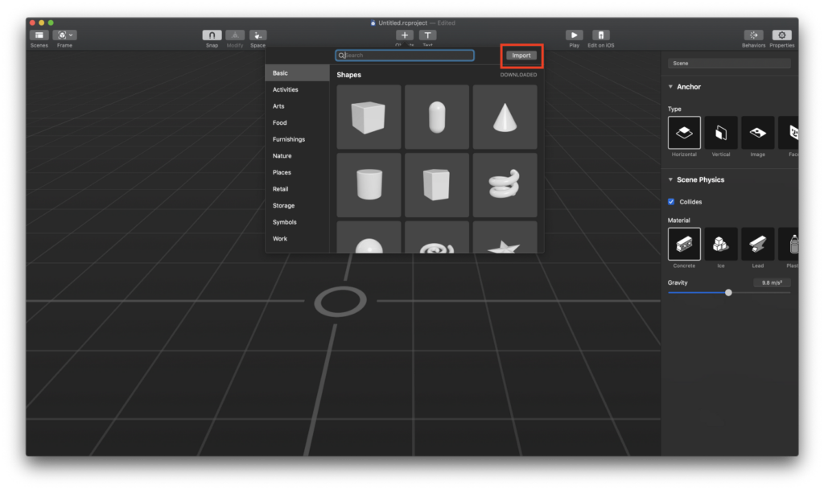Pick the coiled spiral shape
This screenshot has width=824, height=490.
point(505,185)
